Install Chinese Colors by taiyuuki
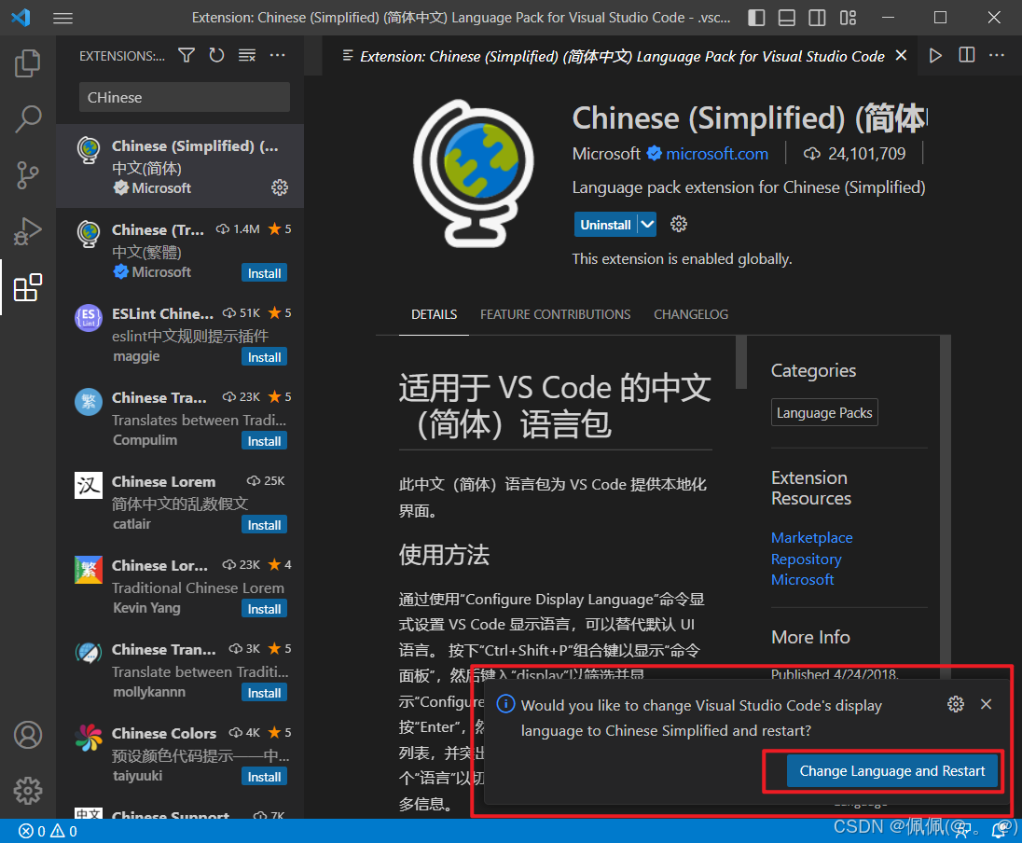Viewport: 1022px width, 843px height. 264,777
